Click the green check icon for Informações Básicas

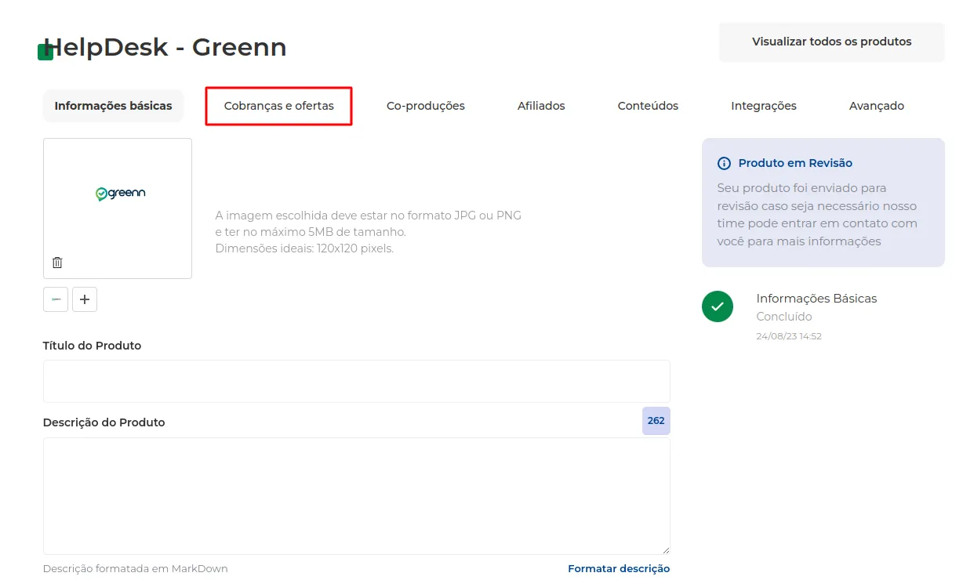718,306
